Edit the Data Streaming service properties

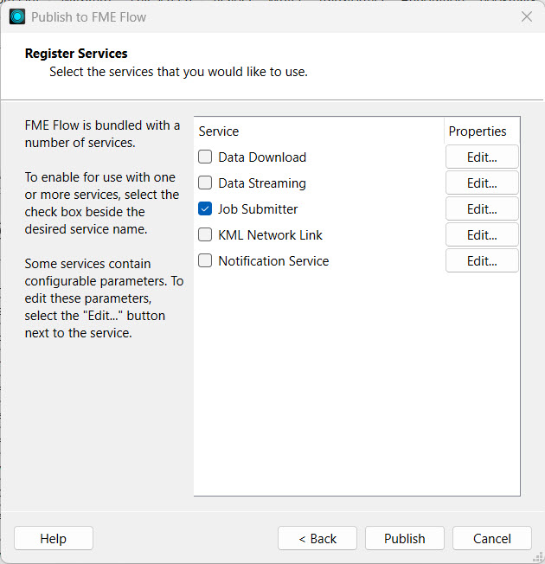coord(482,183)
